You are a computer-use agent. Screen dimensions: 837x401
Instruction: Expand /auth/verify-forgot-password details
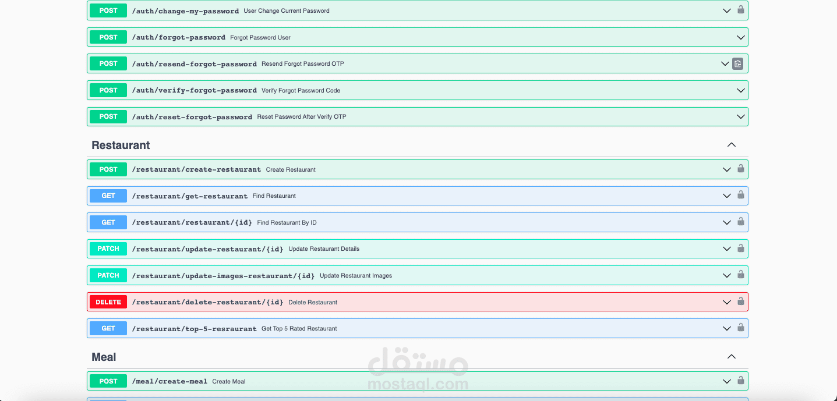coord(740,90)
